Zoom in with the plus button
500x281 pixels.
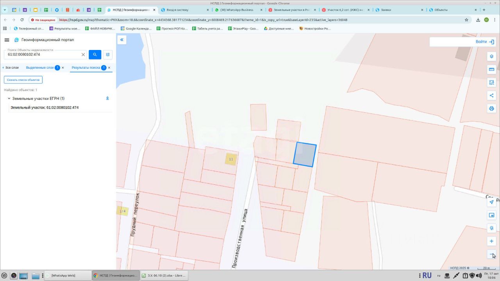tap(491, 241)
